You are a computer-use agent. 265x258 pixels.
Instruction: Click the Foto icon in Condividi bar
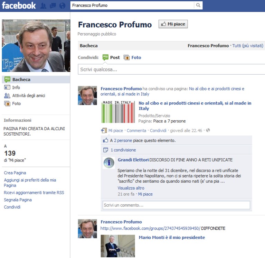(x=126, y=57)
